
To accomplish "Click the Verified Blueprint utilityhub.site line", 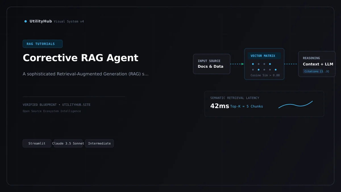I will pyautogui.click(x=57, y=105).
